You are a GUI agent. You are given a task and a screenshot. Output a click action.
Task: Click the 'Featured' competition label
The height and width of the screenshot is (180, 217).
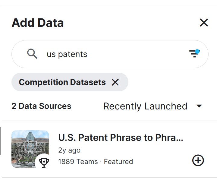click(118, 162)
